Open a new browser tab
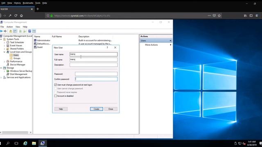This screenshot has width=262, height=147. pyautogui.click(x=38, y=9)
